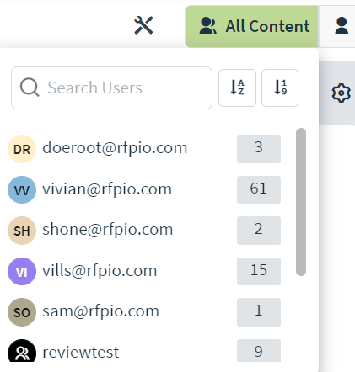
Task: Click the SO avatar for sam
Action: pos(22,312)
